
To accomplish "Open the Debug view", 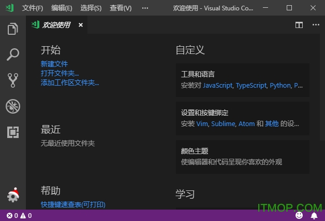I will [13, 106].
